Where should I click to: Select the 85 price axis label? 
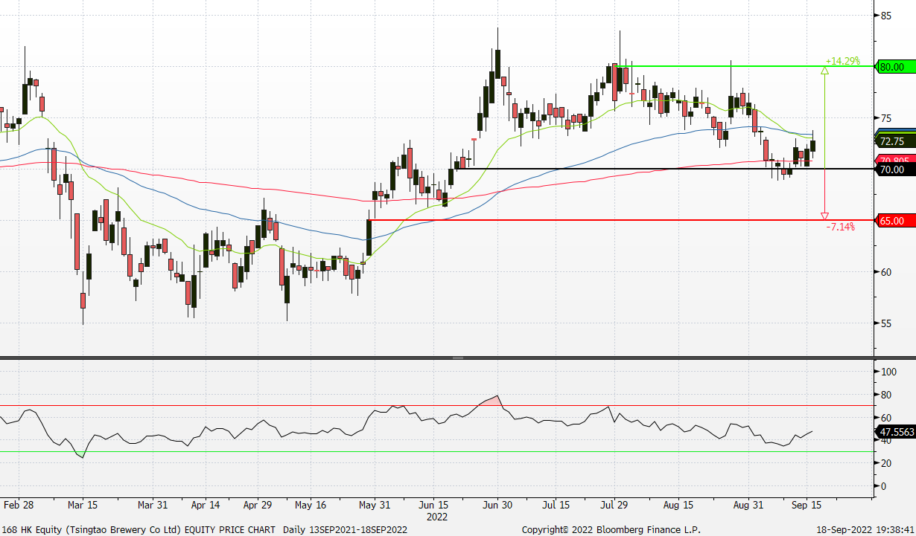click(886, 16)
